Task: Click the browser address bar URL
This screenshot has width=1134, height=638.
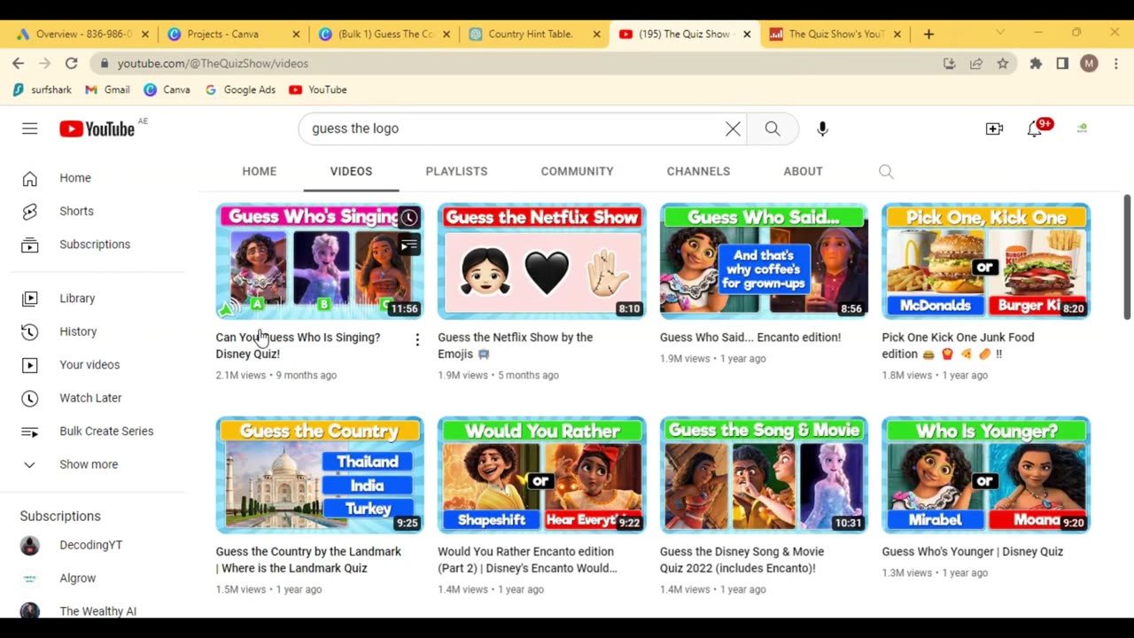Action: tap(213, 64)
